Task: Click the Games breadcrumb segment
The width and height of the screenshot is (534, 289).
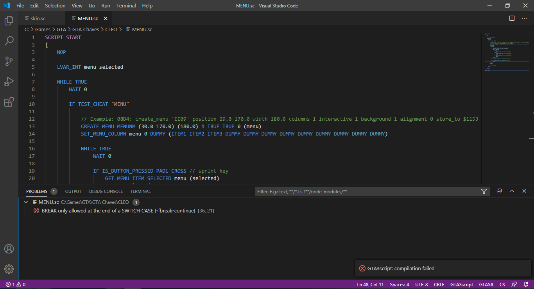Action: [x=43, y=29]
